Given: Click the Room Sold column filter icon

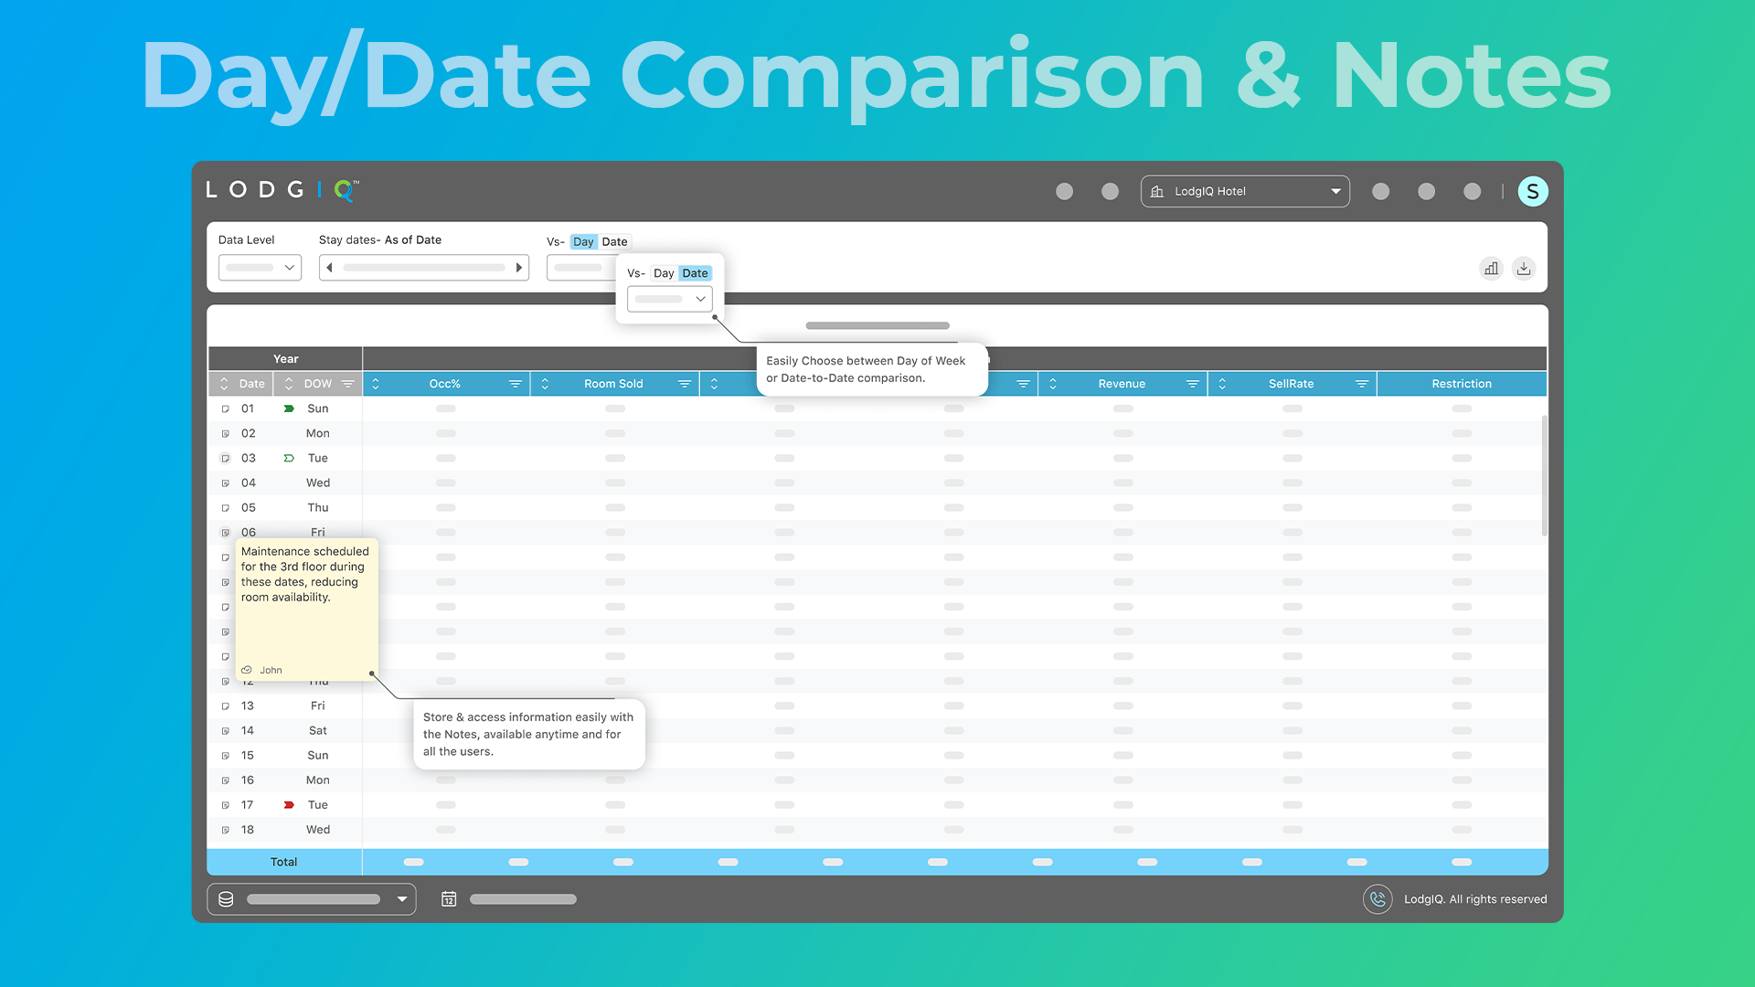Looking at the screenshot, I should (685, 384).
